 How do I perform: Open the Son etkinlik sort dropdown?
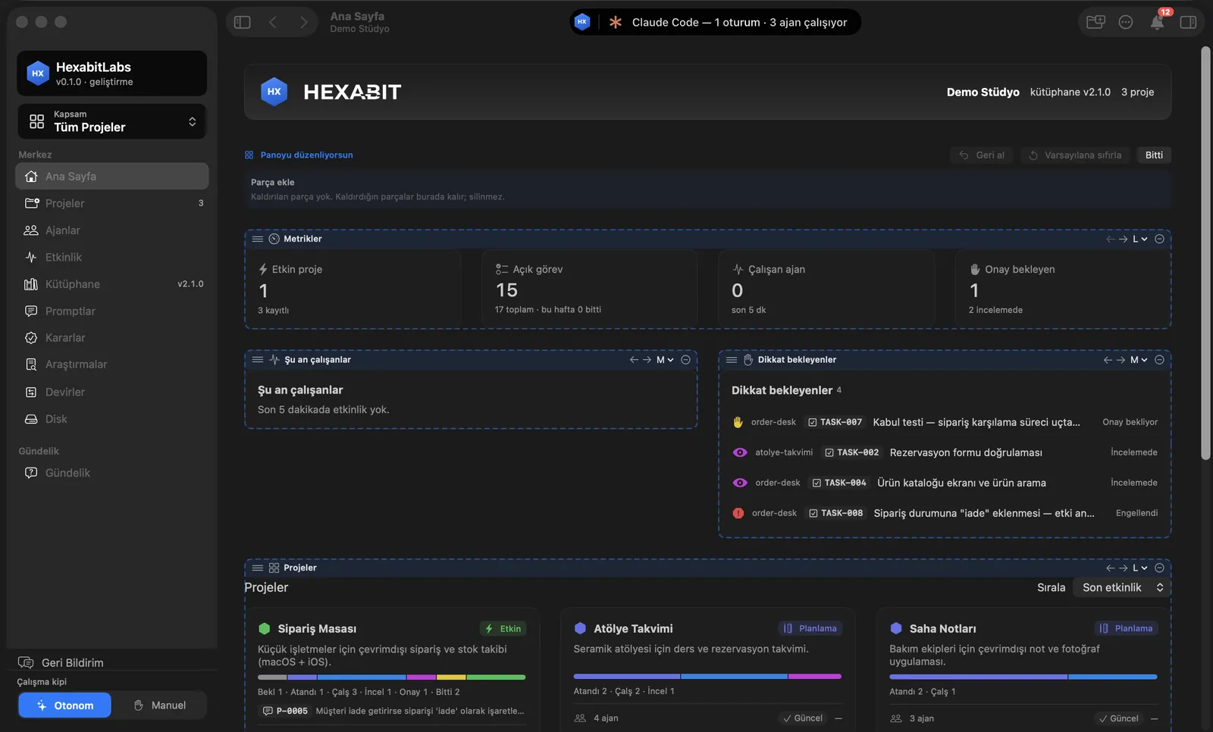[x=1122, y=587]
